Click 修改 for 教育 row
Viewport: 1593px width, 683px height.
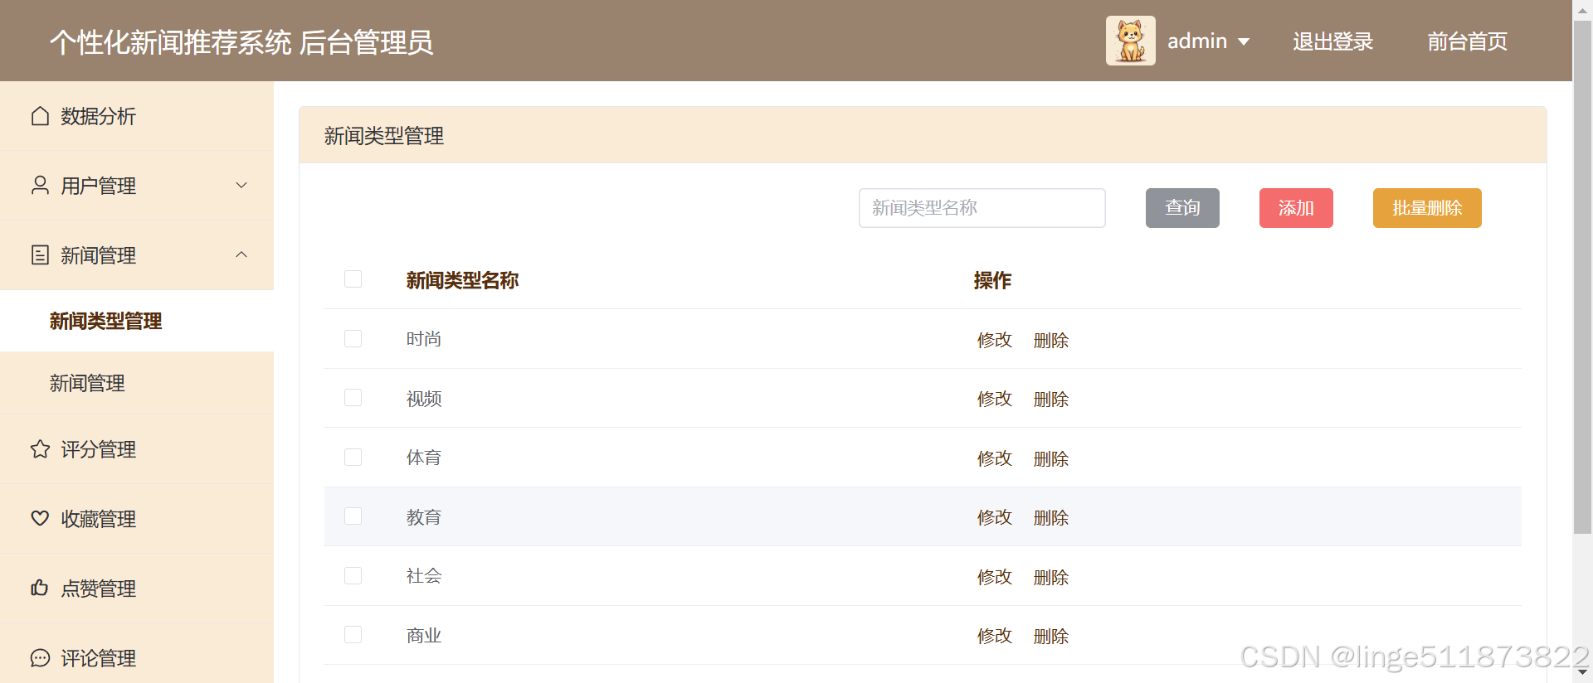(x=995, y=517)
